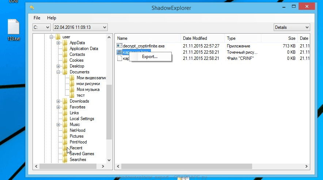Image resolution: width=323 pixels, height=180 pixels.
Task: Click the Файл "CRINF" type cell
Action: [x=240, y=58]
